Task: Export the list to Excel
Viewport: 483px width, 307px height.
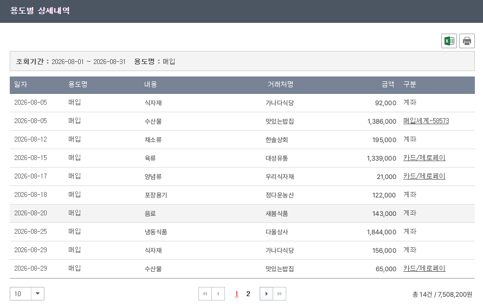Action: 449,41
